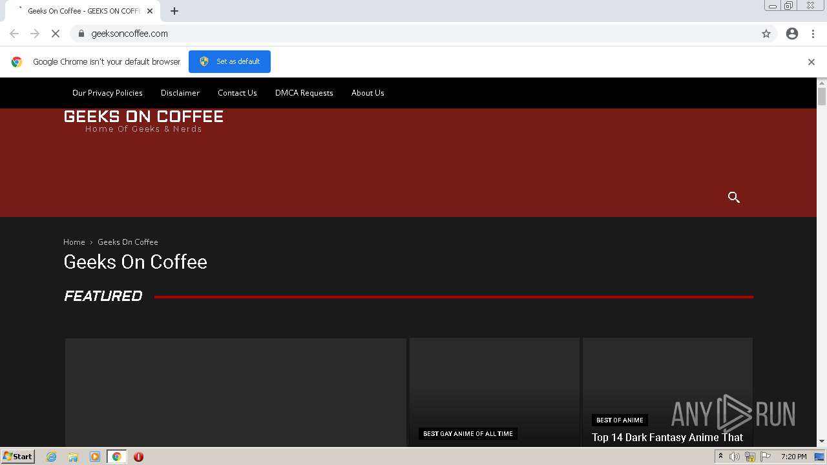
Task: Open the Chrome profile avatar menu
Action: [792, 34]
